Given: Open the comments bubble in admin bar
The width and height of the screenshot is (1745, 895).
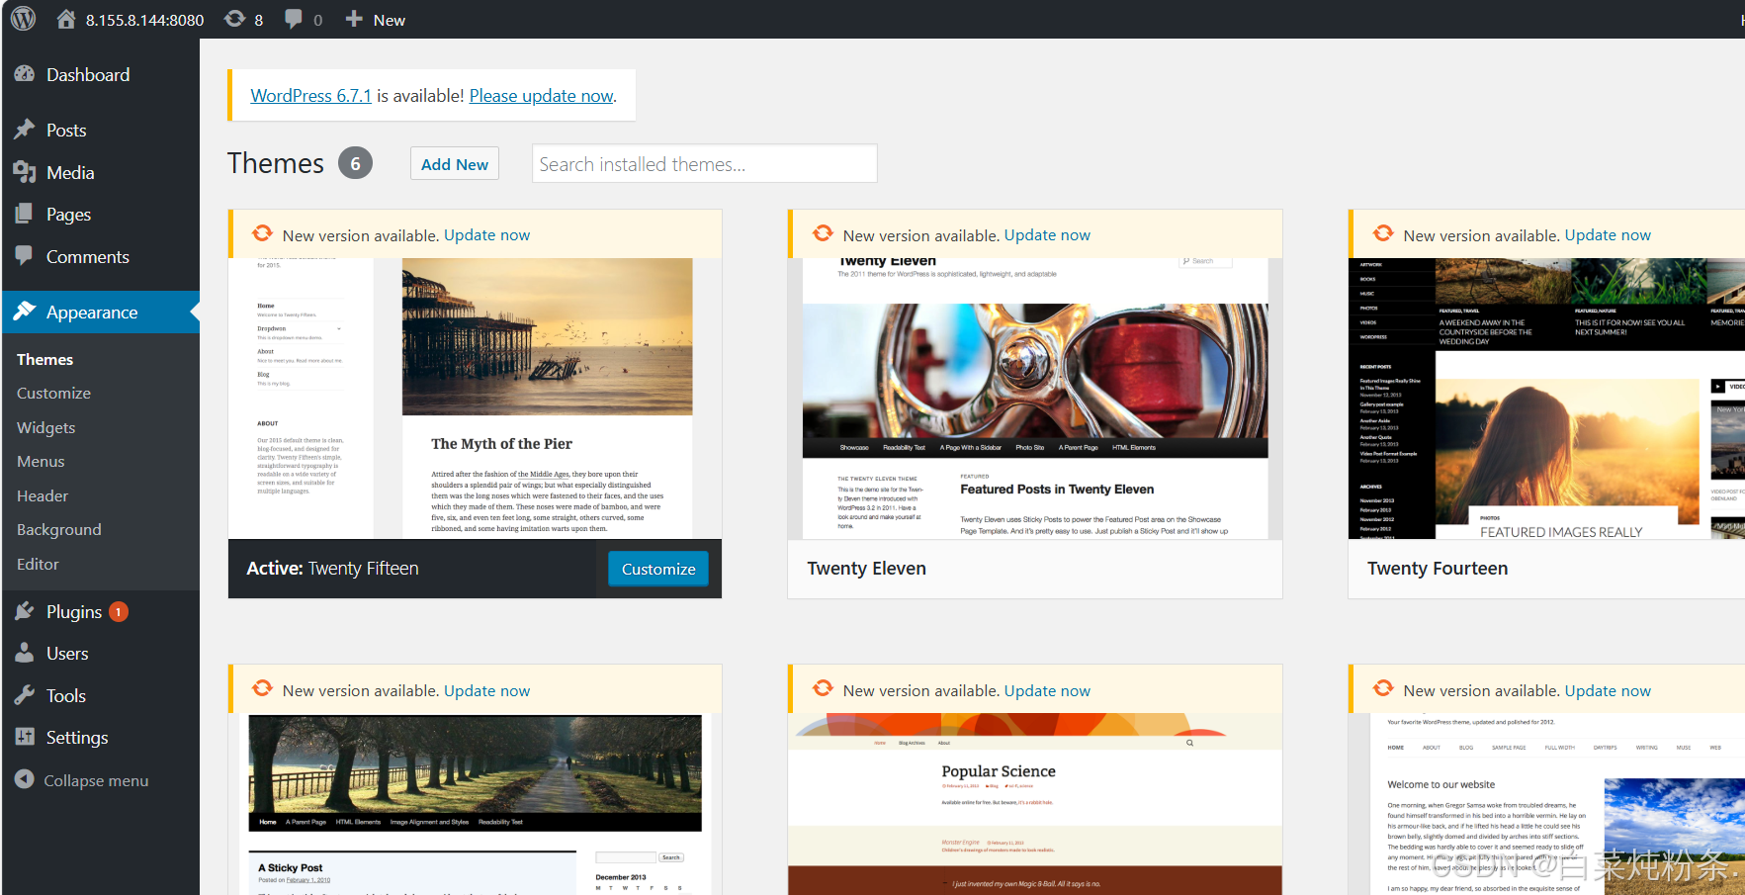Looking at the screenshot, I should pos(294,19).
